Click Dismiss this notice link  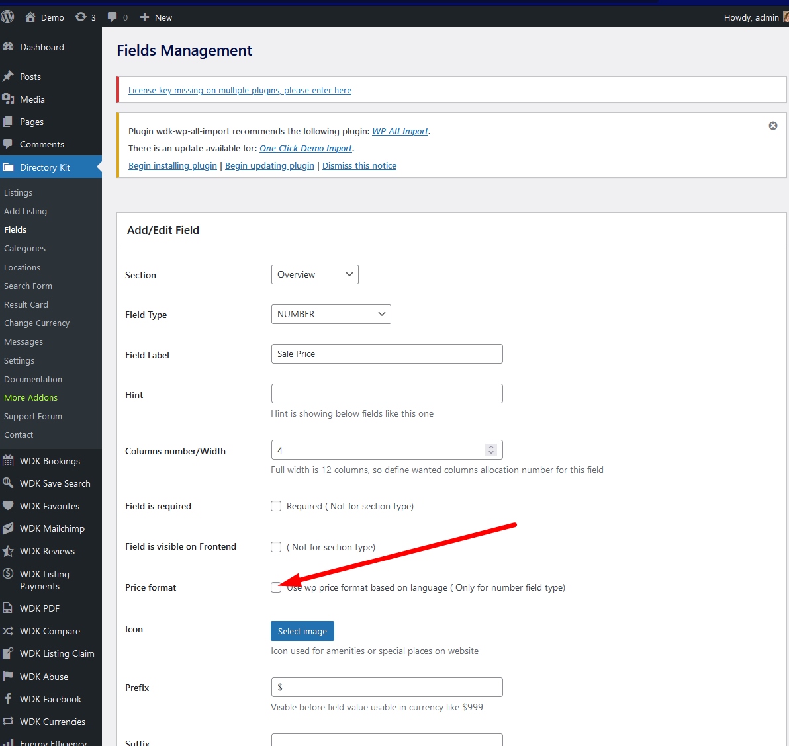pos(359,166)
